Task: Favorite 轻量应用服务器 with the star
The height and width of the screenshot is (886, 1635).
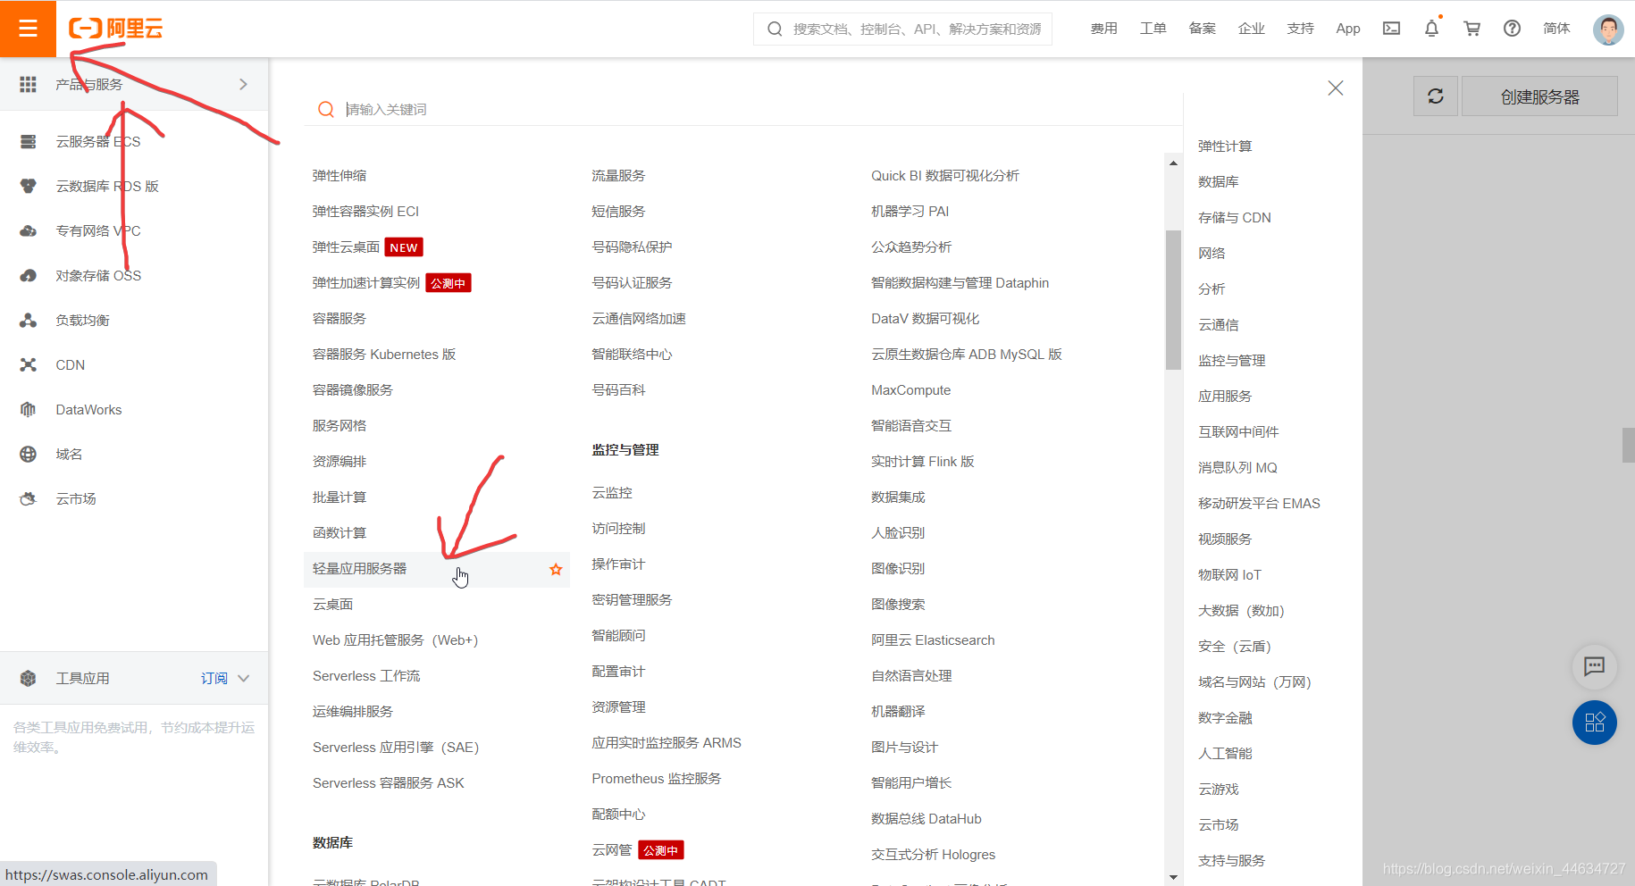Action: point(556,569)
